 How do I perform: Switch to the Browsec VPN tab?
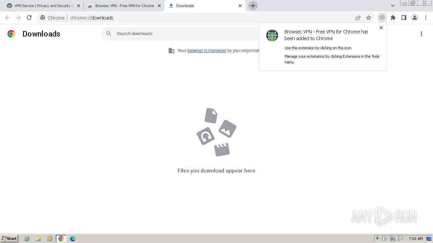click(123, 6)
